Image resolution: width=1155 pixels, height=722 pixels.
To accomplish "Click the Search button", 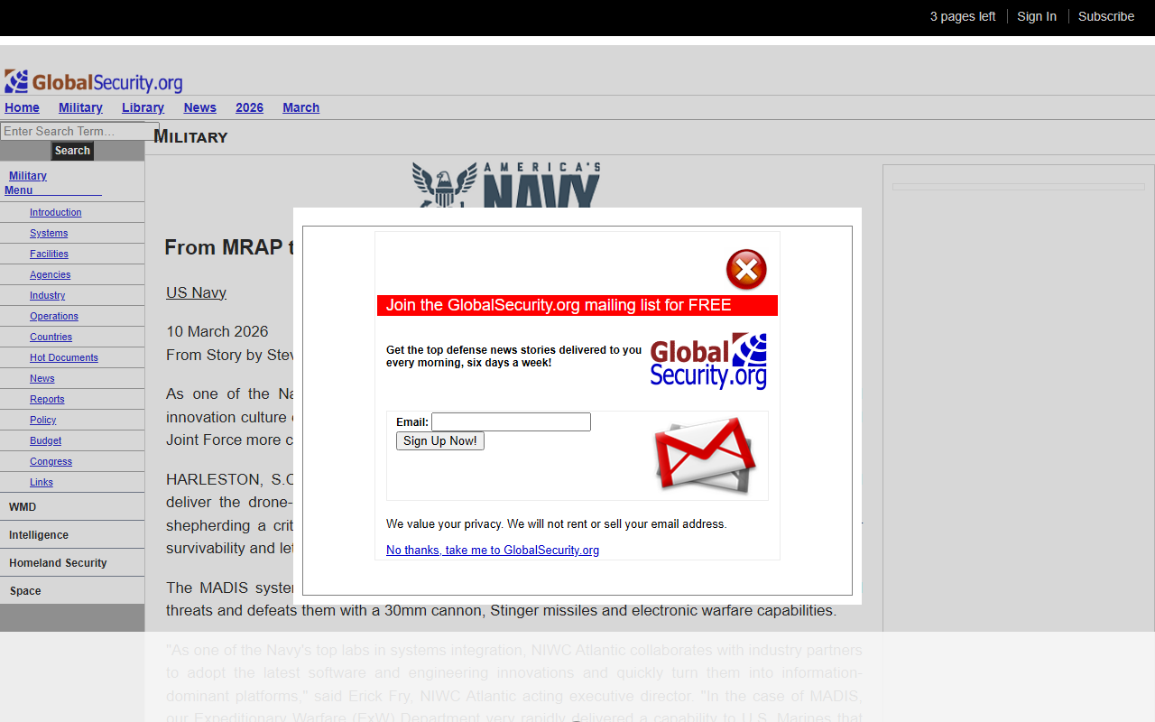I will click(72, 151).
